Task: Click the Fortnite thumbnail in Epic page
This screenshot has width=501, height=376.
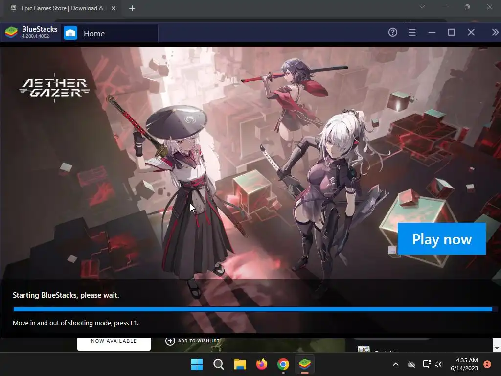Action: (364, 349)
